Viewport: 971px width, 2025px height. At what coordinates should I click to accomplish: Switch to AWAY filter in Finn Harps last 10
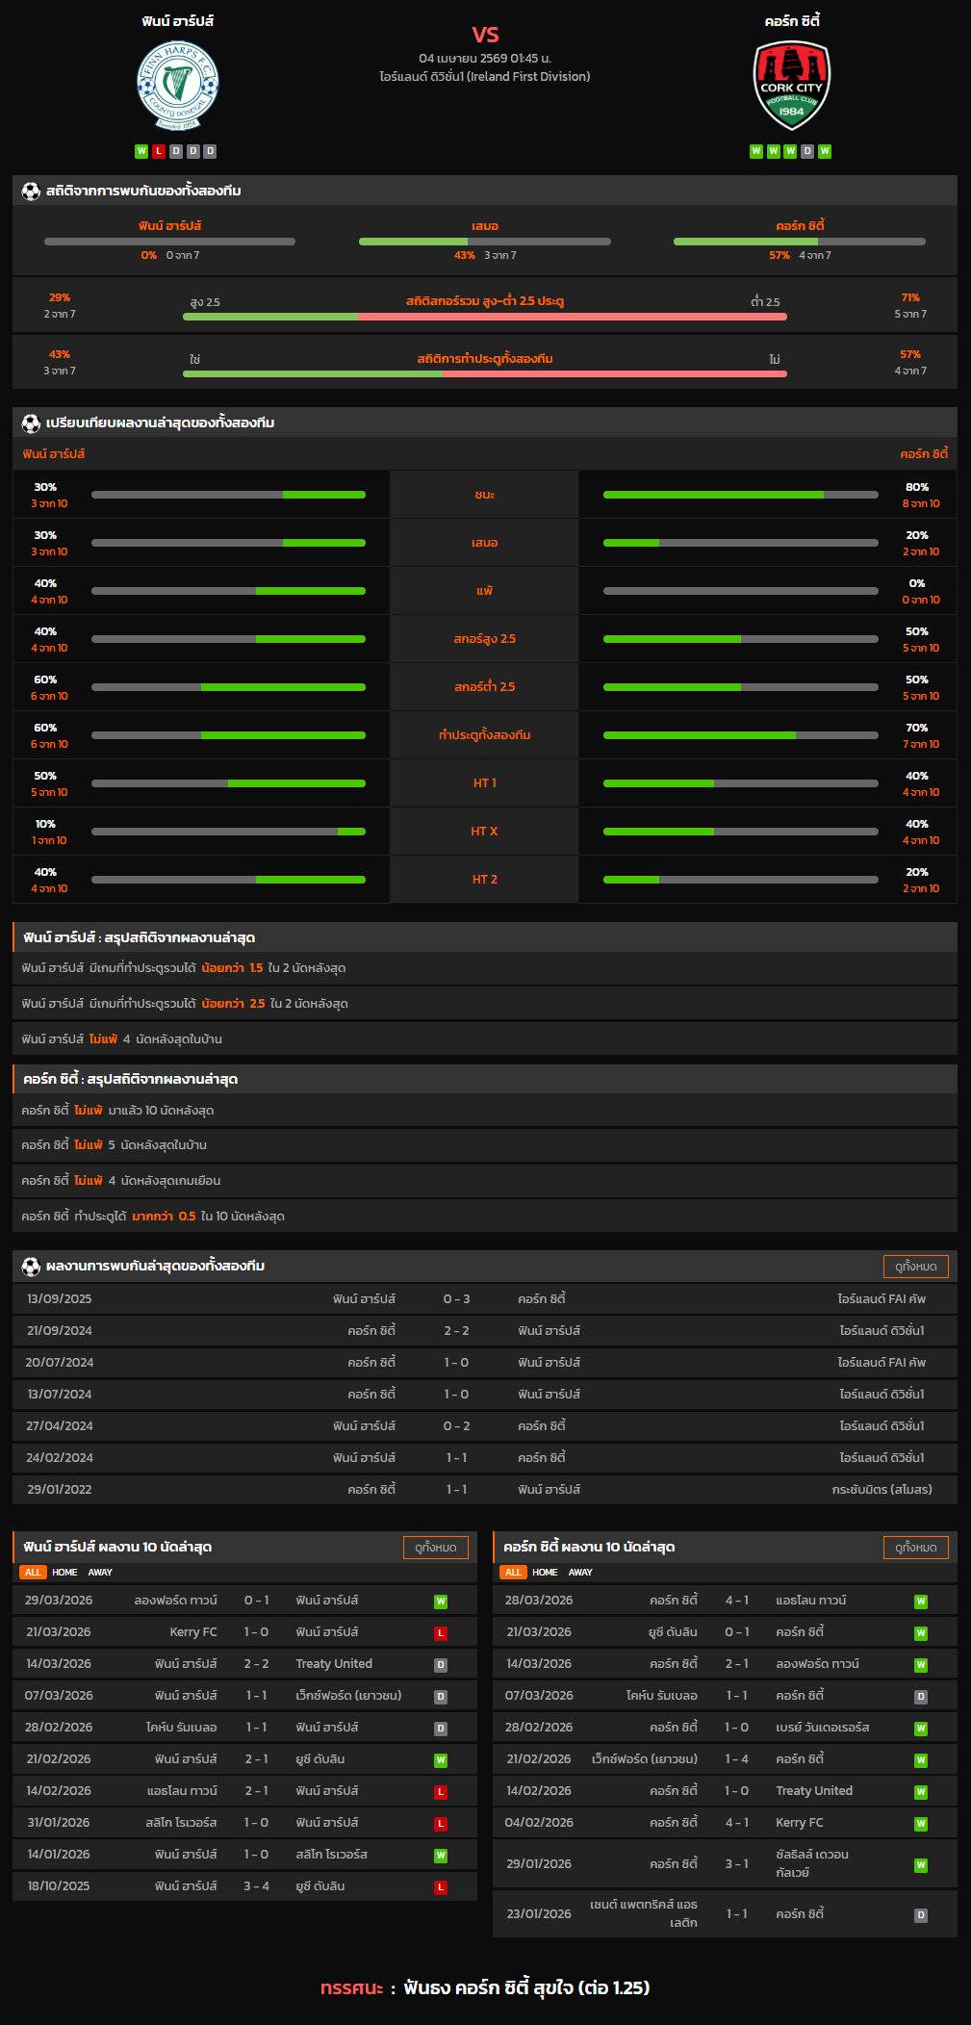[100, 1573]
